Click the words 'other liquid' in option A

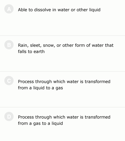pyautogui.click(x=88, y=10)
